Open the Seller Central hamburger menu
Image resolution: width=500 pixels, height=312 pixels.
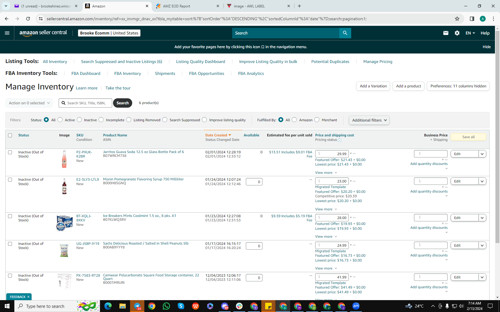(x=7, y=33)
